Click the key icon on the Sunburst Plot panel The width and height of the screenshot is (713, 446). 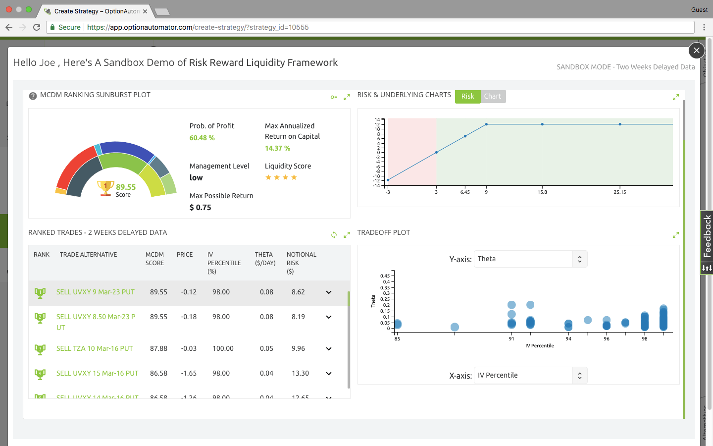pos(334,97)
